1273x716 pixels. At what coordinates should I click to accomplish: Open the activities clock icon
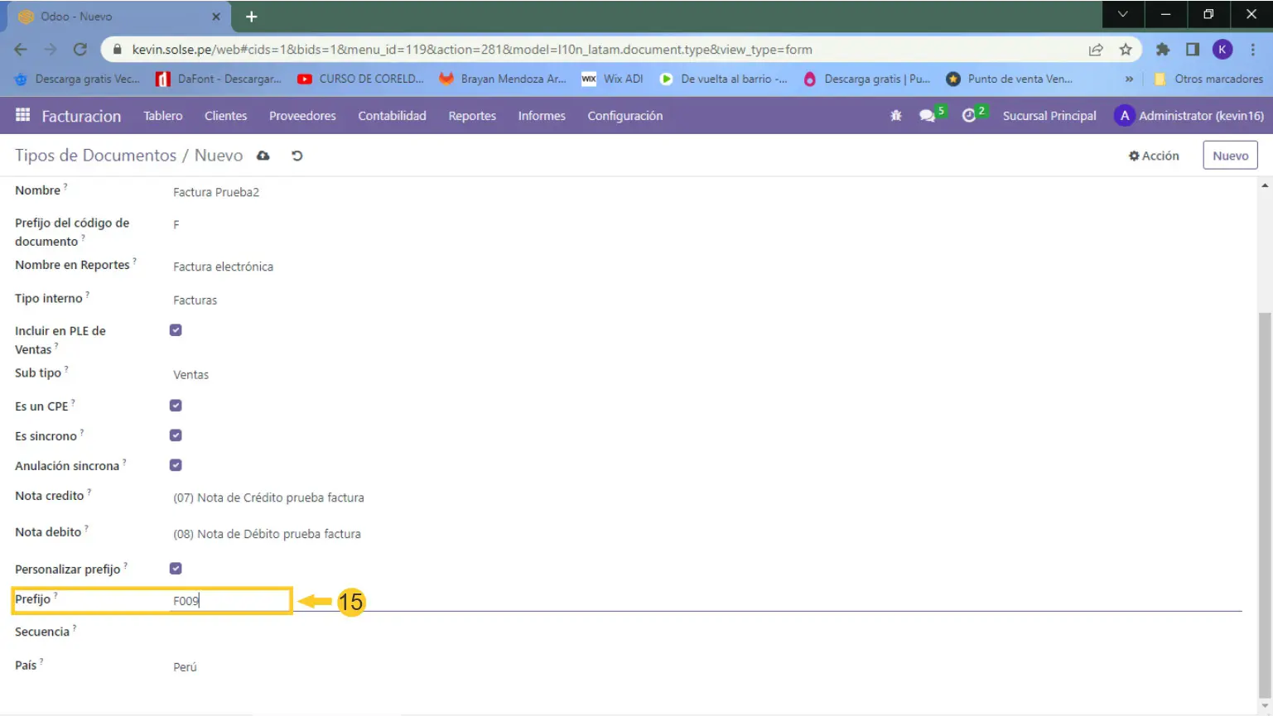(x=969, y=116)
